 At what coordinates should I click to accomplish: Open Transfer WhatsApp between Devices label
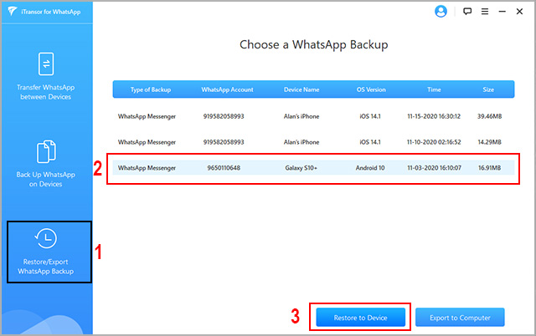tap(46, 92)
